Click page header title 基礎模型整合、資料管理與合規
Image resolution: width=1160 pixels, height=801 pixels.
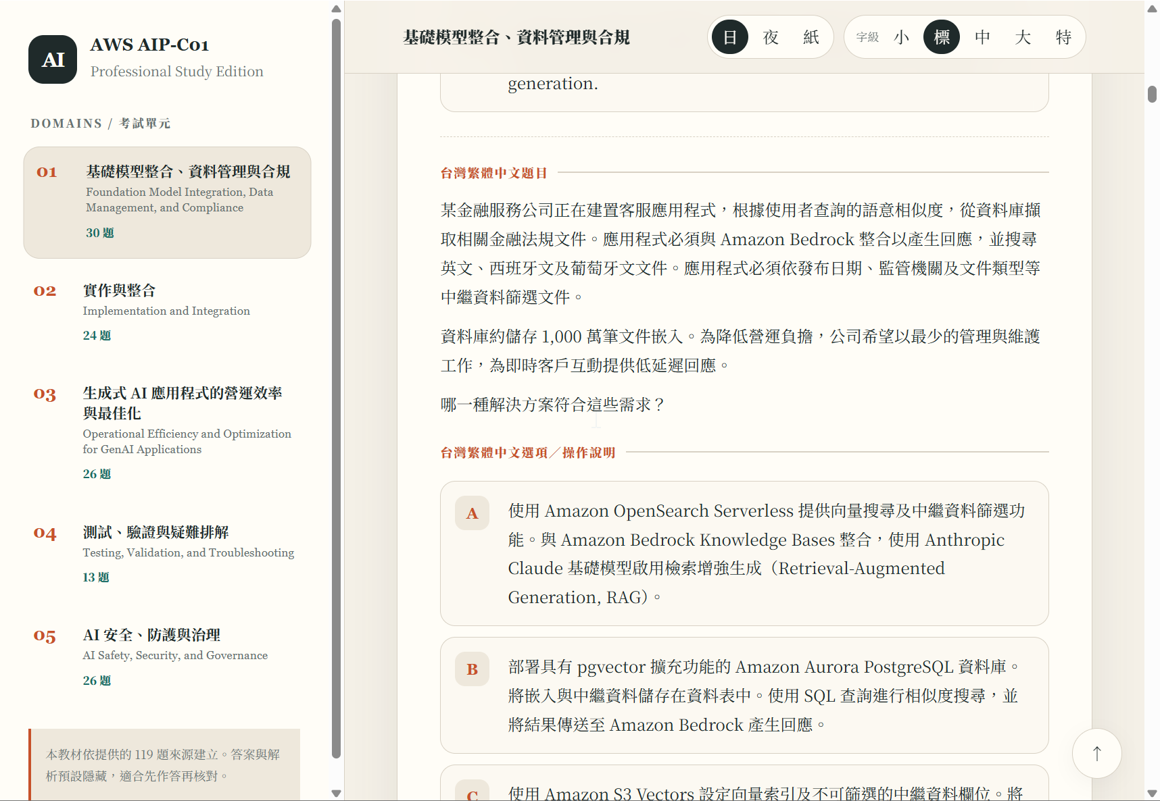(516, 37)
